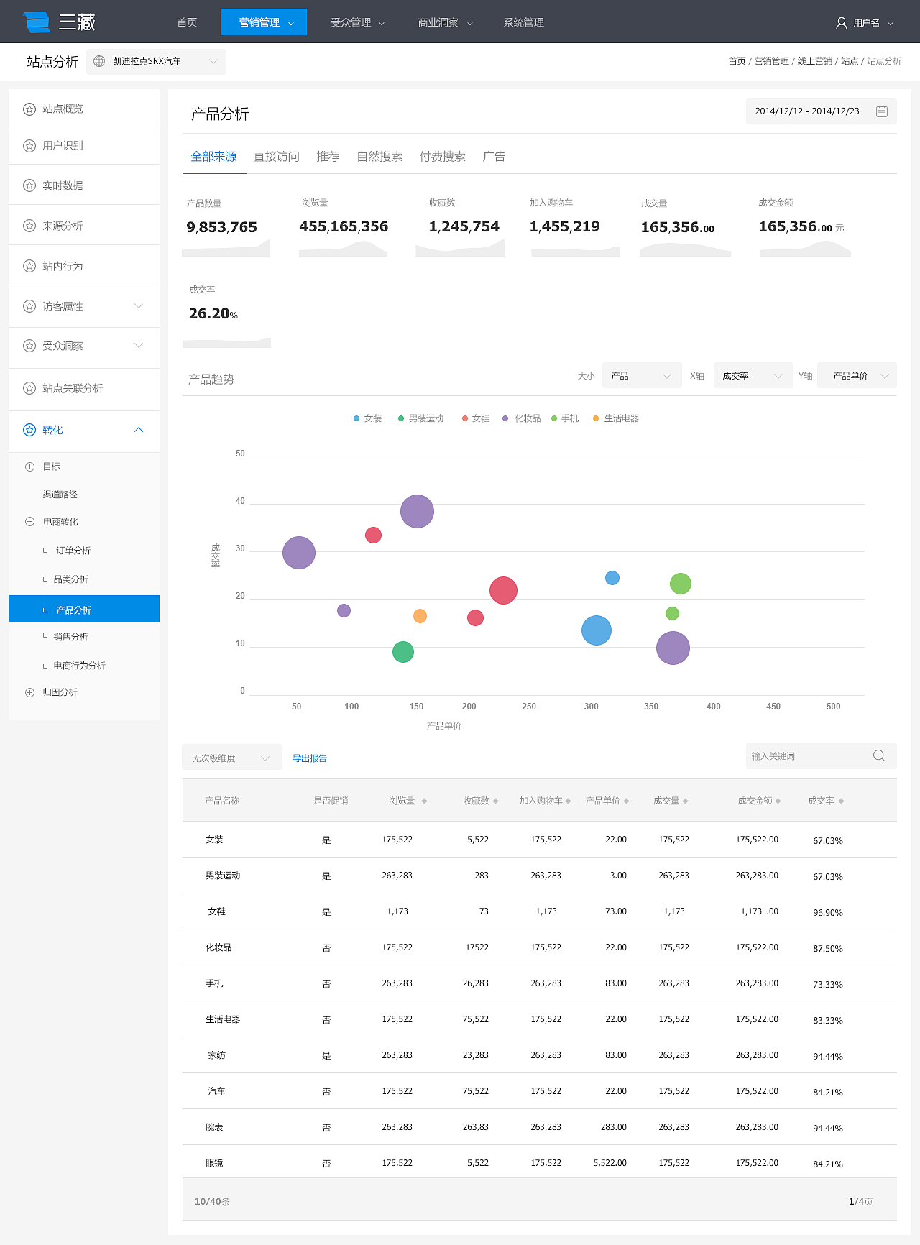Open 品类分析 in sidebar
Viewport: 920px width, 1245px height.
click(x=70, y=579)
